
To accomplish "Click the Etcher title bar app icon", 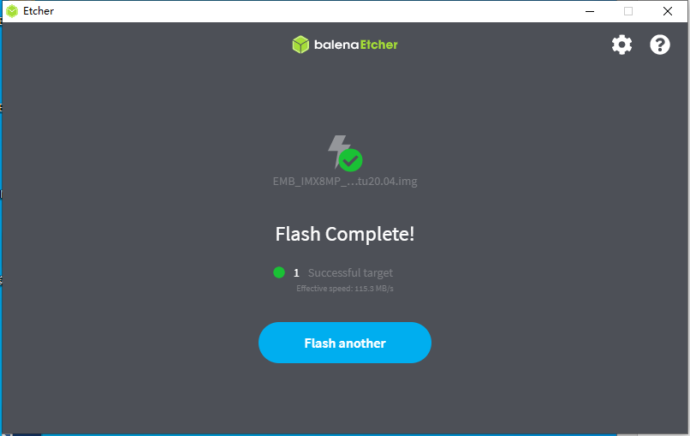I will click(12, 11).
